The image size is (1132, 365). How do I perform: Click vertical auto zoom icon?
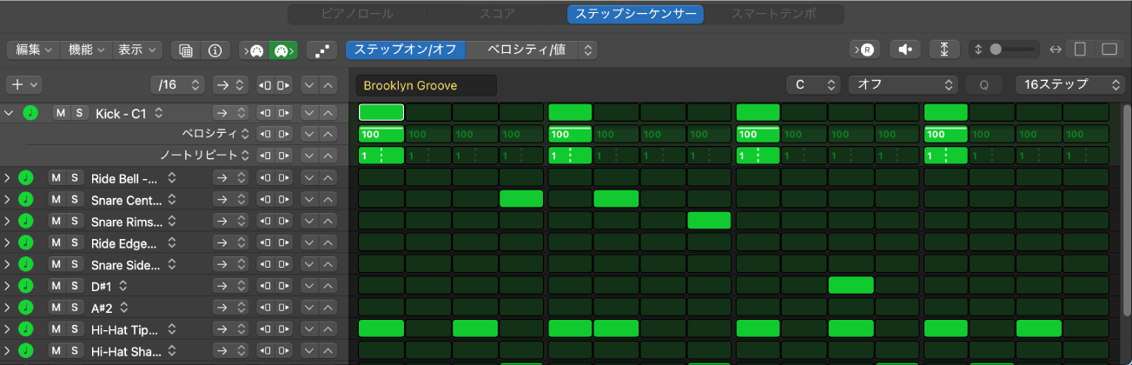tap(944, 50)
